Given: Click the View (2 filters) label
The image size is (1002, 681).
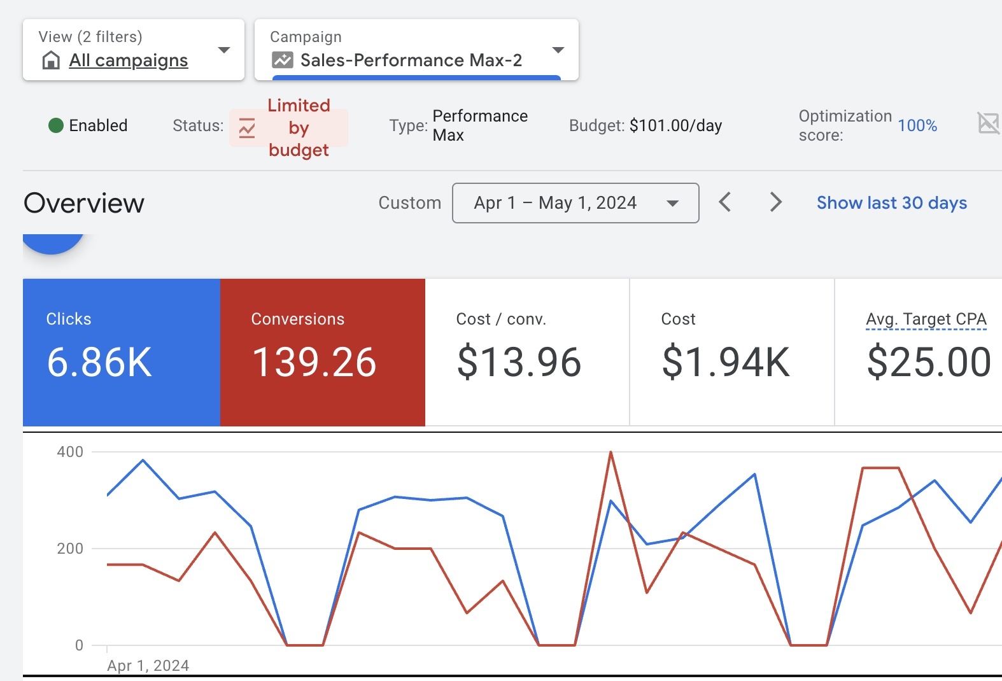Looking at the screenshot, I should point(90,37).
